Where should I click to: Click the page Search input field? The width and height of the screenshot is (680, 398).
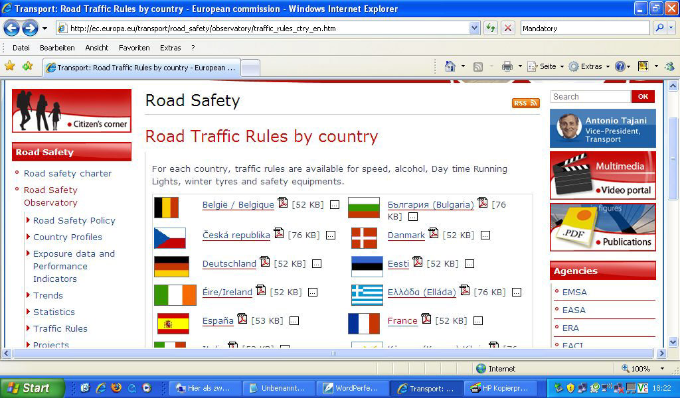pos(590,97)
